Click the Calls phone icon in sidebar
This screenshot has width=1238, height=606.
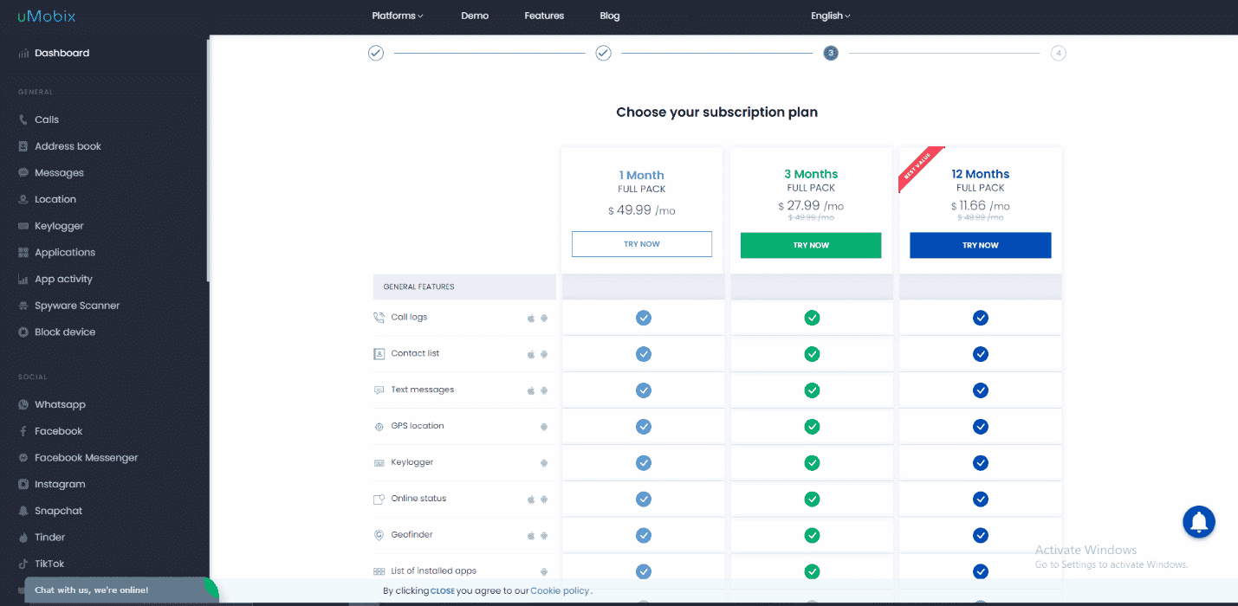[x=23, y=119]
